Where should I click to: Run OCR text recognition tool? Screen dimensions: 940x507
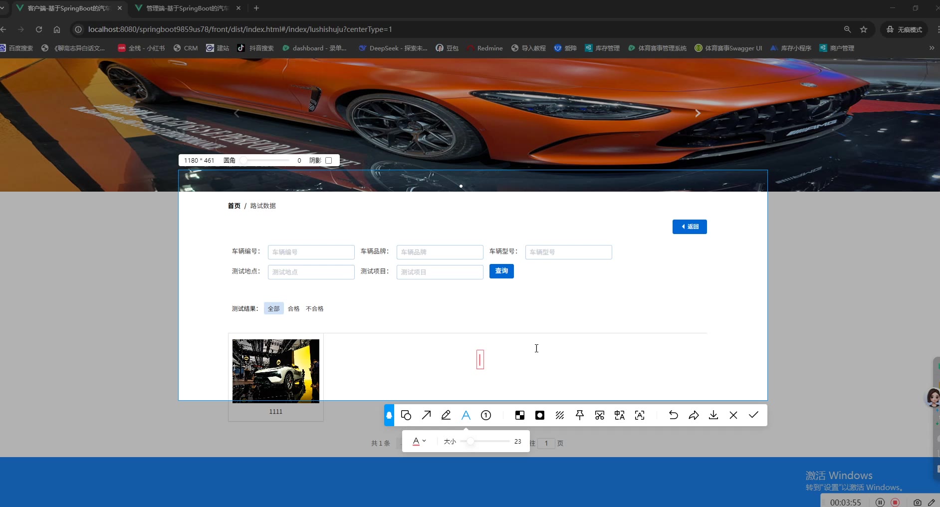point(640,415)
